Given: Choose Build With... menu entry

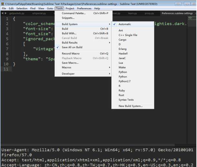Looking at the screenshot, I should click(83, 33).
